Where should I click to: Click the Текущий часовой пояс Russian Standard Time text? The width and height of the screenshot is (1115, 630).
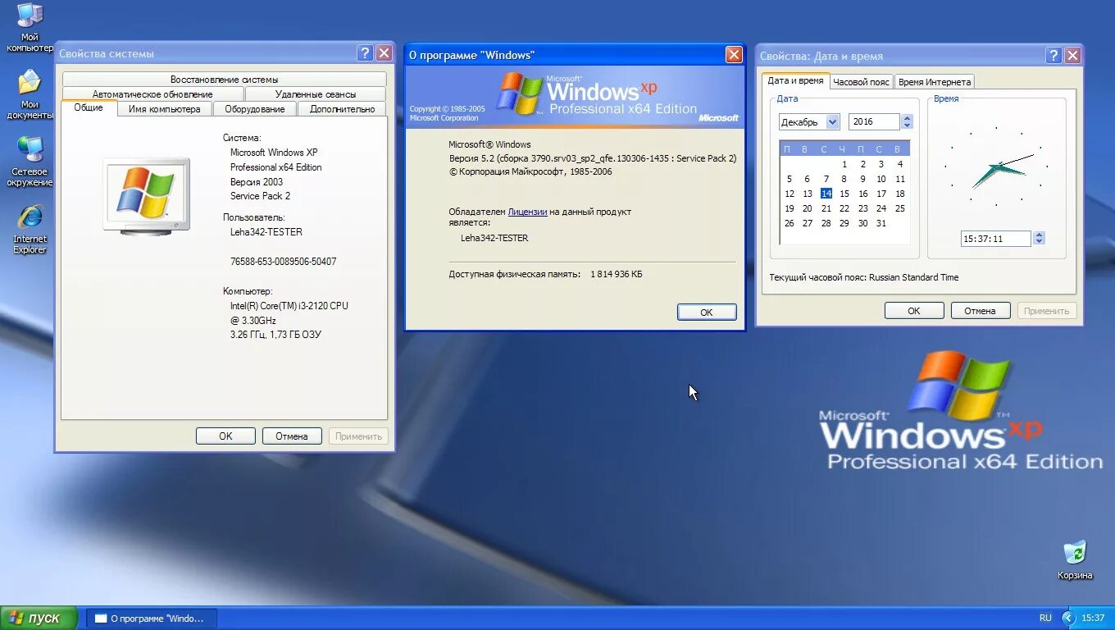[864, 277]
